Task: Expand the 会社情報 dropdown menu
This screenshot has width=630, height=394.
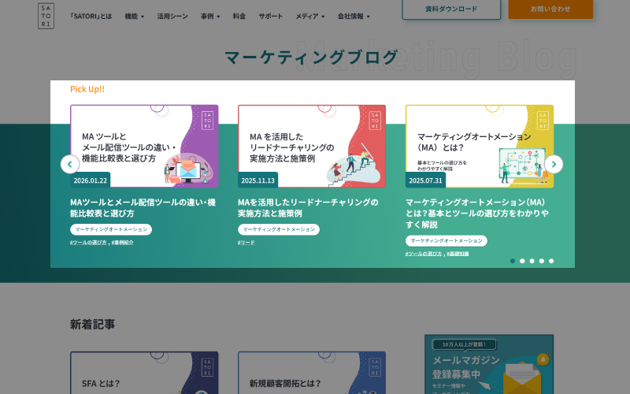Action: [x=353, y=16]
